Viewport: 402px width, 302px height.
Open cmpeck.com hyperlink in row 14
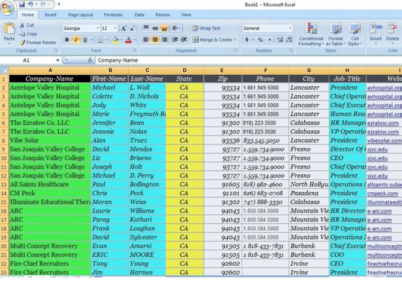click(383, 193)
